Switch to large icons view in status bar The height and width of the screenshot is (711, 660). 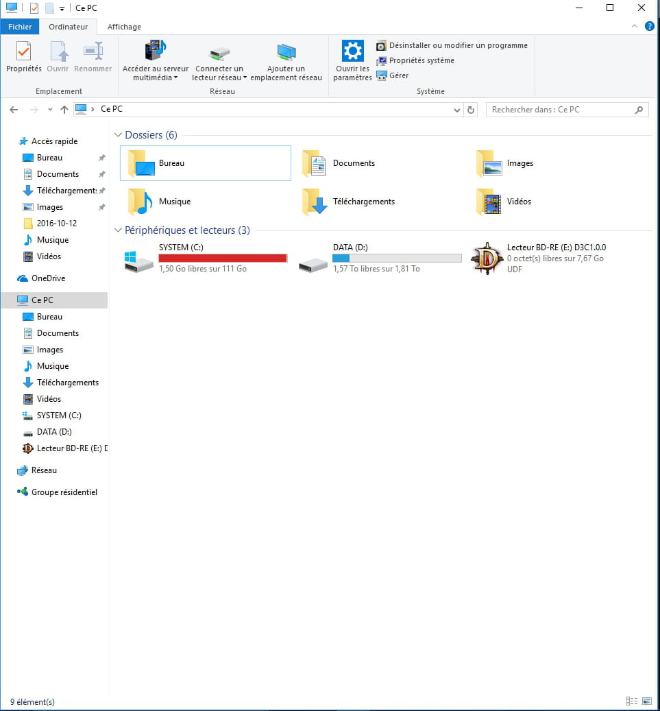pos(647,701)
